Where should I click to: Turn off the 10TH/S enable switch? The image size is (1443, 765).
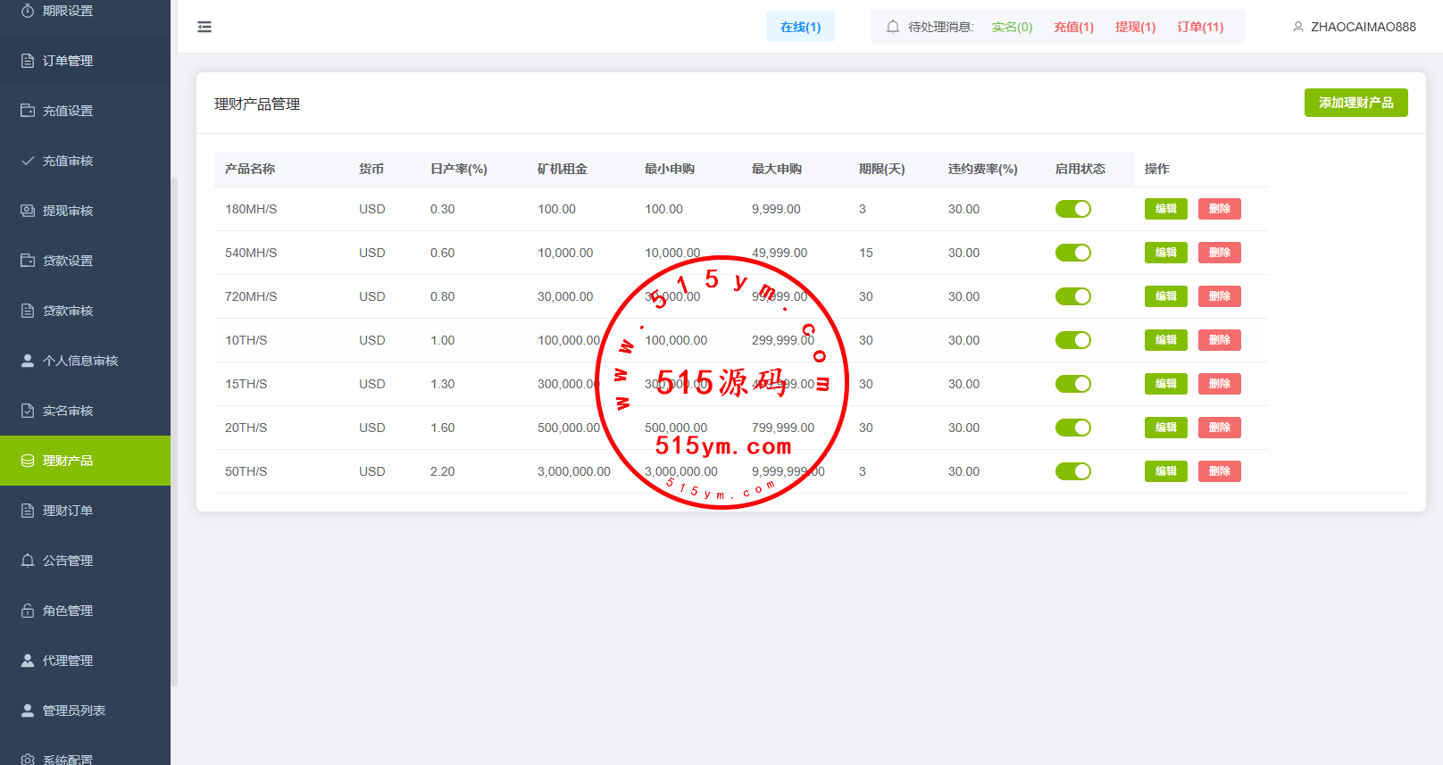[x=1072, y=340]
